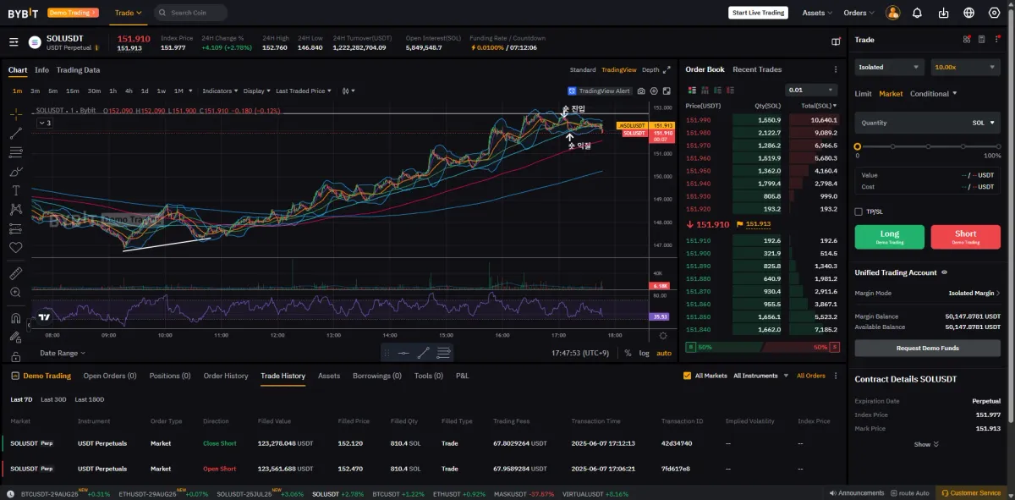
Task: Select the ruler measure tool
Action: click(x=16, y=273)
